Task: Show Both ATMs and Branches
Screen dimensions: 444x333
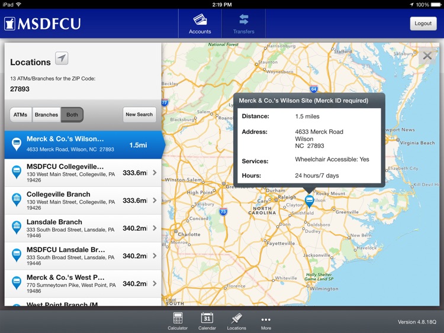Action: click(72, 115)
